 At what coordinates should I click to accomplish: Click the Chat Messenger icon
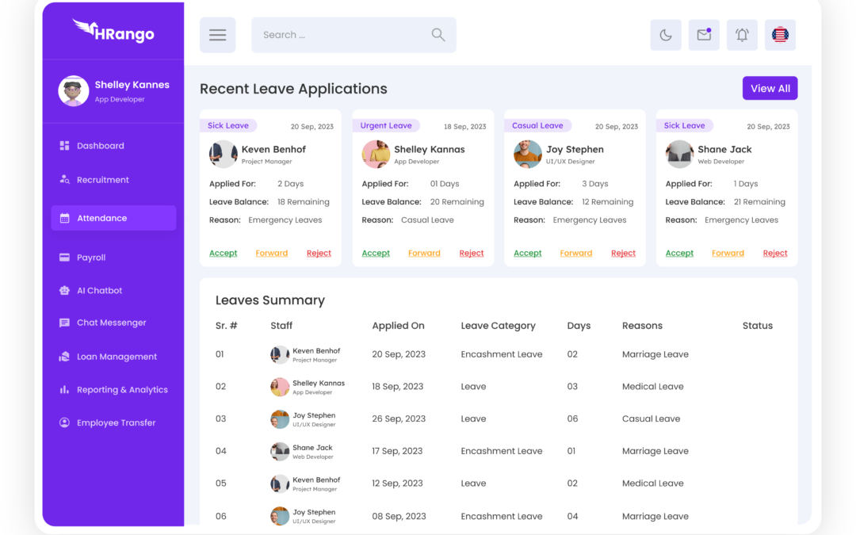tap(65, 323)
